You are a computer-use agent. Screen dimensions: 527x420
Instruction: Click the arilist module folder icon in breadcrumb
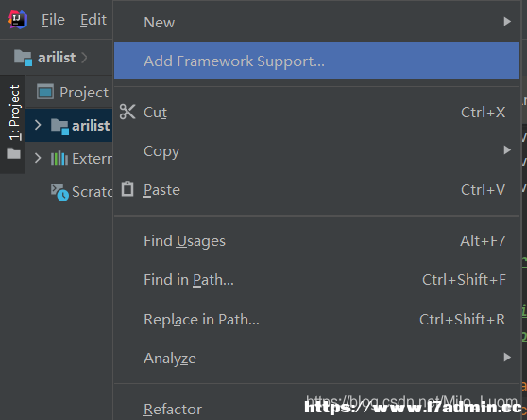[x=24, y=58]
